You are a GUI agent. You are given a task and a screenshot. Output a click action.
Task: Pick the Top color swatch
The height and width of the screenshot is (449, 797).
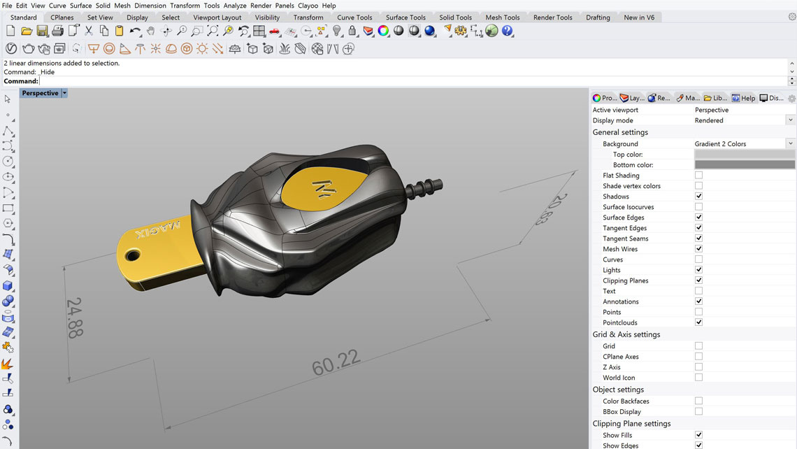point(745,154)
